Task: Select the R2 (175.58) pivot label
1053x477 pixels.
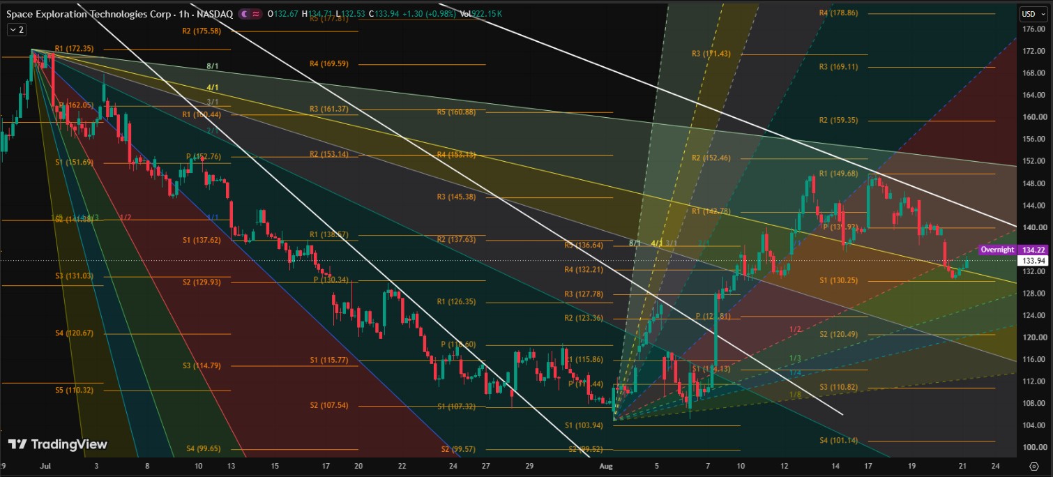Action: pos(202,31)
